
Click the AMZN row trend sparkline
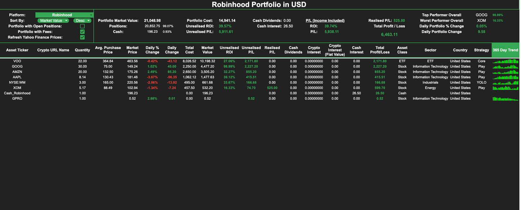(505, 72)
